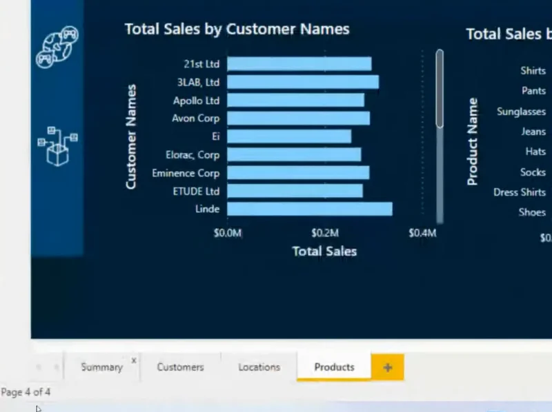
Task: Click the previous page tabs arrow
Action: 39,367
